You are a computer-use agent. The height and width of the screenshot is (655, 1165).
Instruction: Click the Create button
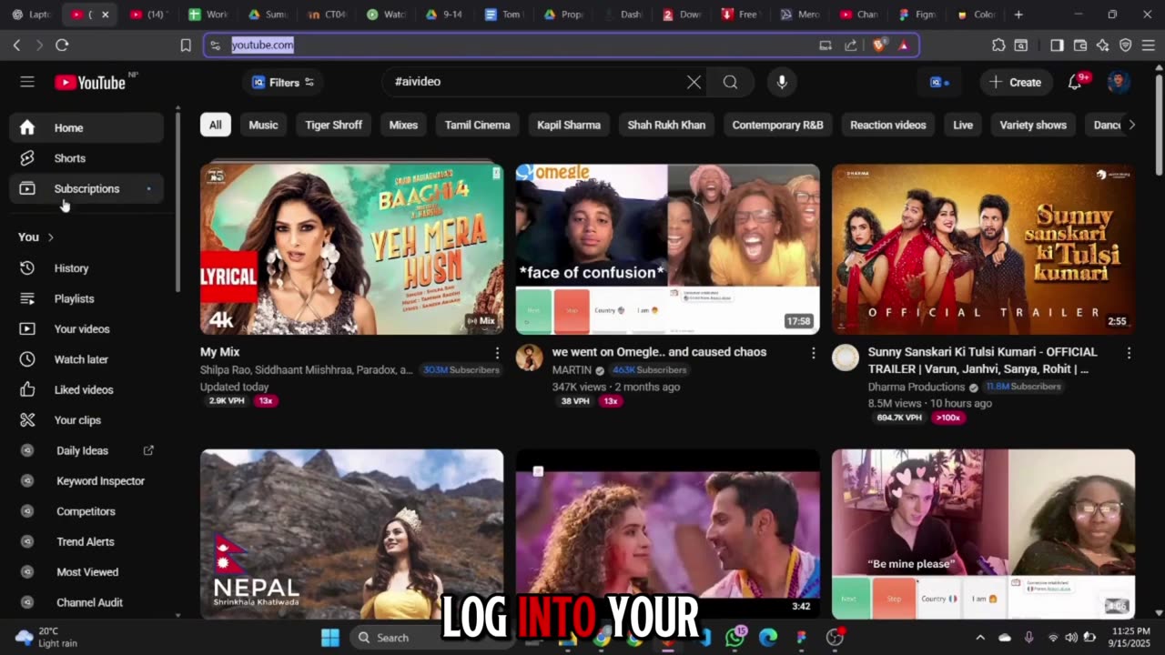click(1016, 82)
